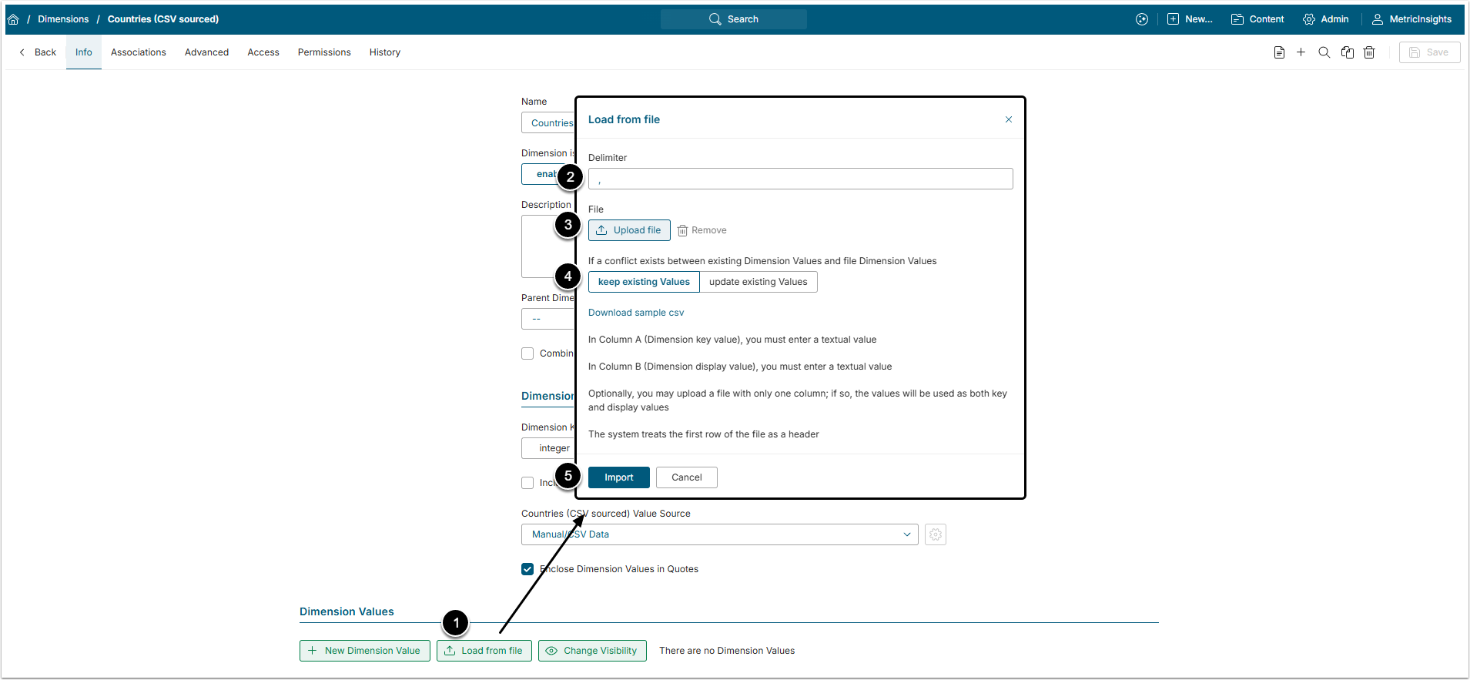View the History tab
The width and height of the screenshot is (1470, 680).
pos(385,52)
